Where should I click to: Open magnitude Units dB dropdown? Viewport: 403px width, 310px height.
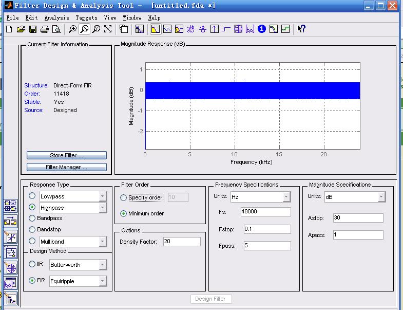click(381, 197)
